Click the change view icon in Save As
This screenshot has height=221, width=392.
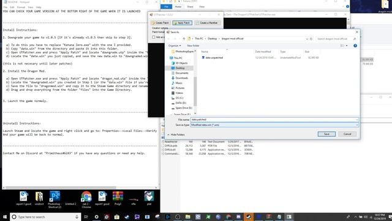click(x=342, y=45)
